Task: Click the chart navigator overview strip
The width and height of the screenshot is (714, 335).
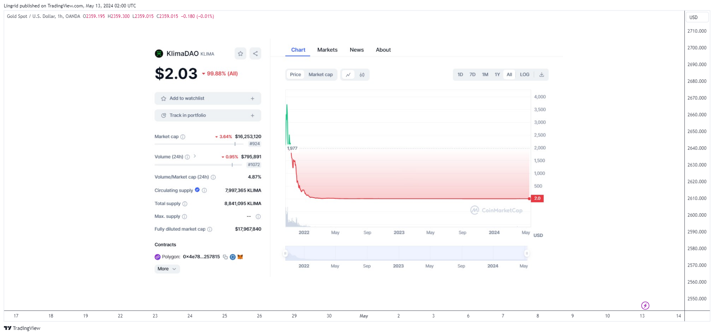Action: [x=406, y=254]
